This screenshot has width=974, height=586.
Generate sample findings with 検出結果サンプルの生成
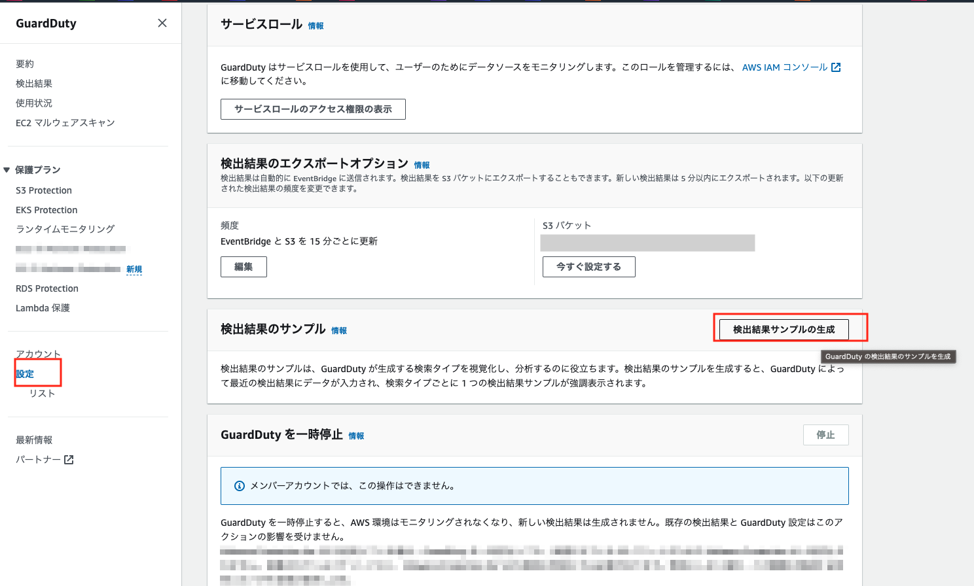coord(784,330)
